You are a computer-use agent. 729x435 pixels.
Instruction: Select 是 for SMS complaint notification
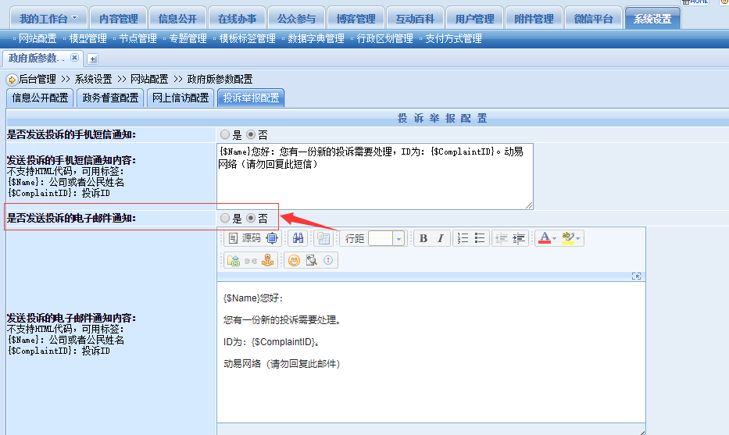point(225,134)
